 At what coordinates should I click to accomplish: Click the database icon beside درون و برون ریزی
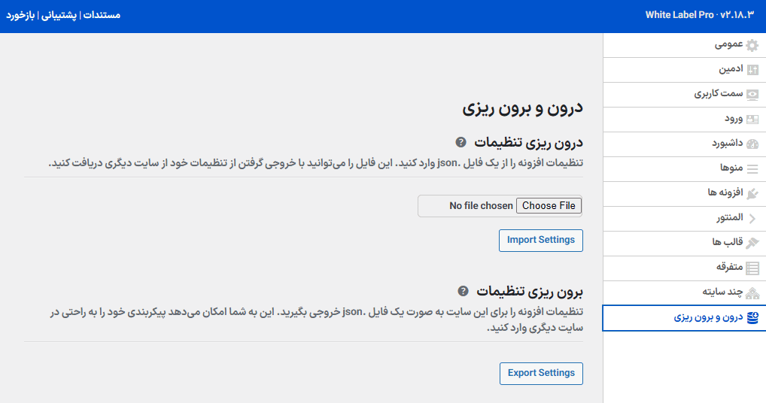752,318
